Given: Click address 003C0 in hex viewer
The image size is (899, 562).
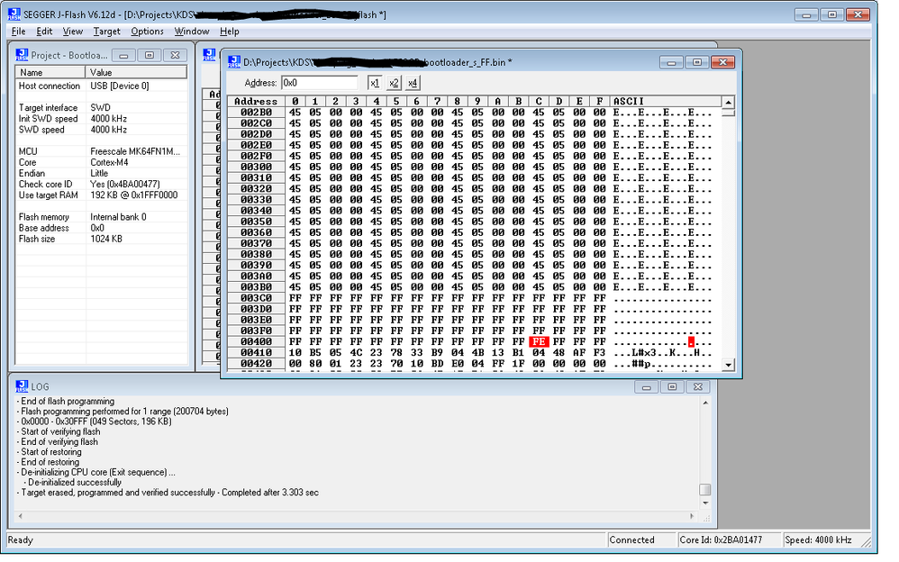Looking at the screenshot, I should pos(256,298).
